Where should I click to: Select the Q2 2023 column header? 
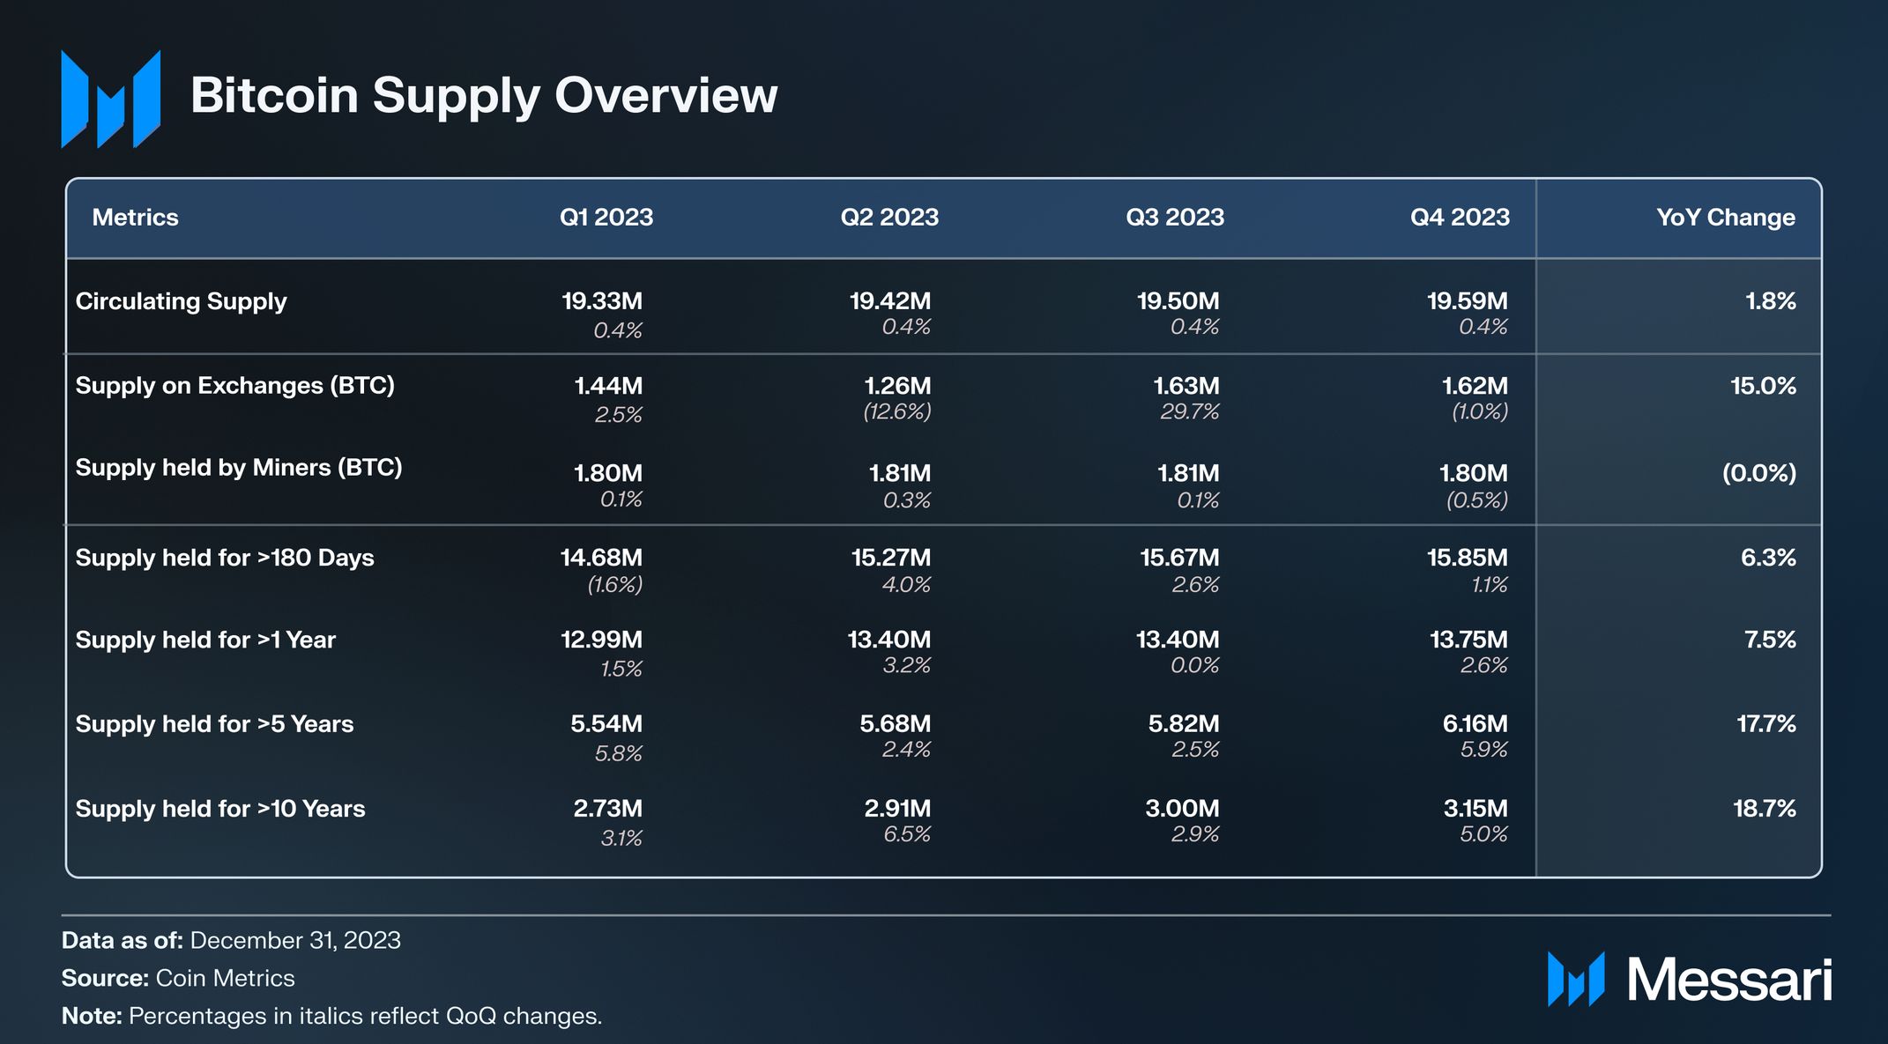pyautogui.click(x=889, y=218)
